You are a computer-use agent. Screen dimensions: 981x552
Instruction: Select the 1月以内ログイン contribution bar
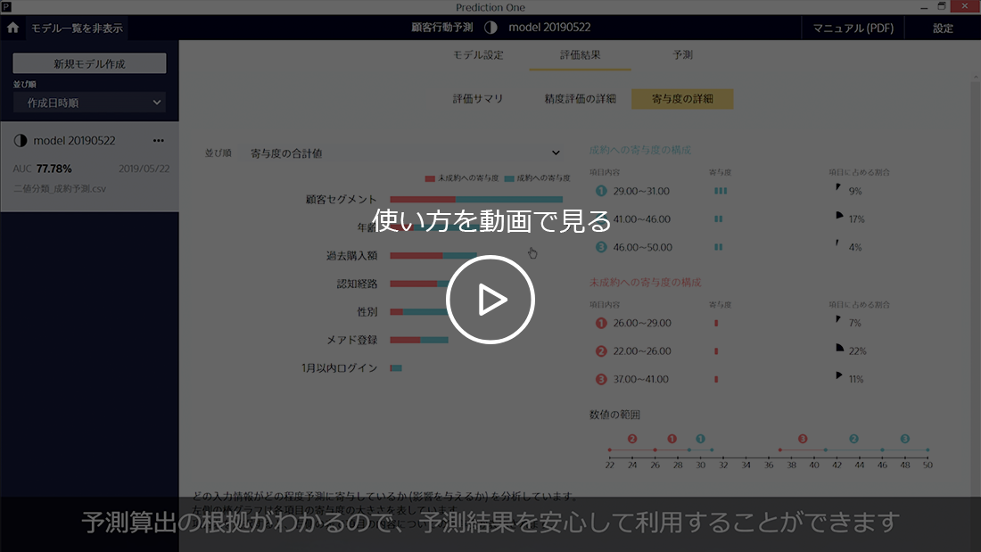click(x=396, y=368)
